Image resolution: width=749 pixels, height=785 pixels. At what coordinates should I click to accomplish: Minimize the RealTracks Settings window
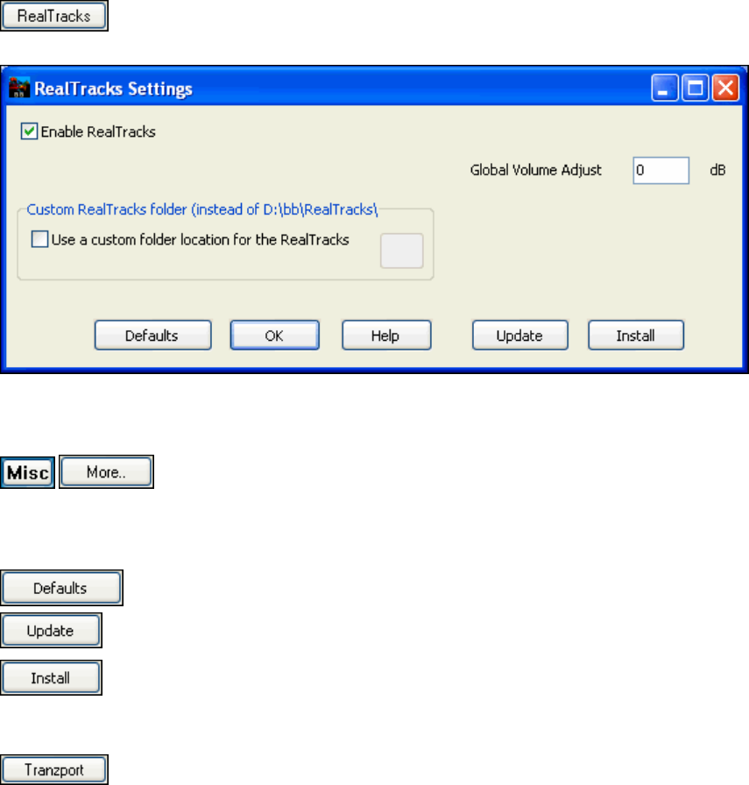664,88
